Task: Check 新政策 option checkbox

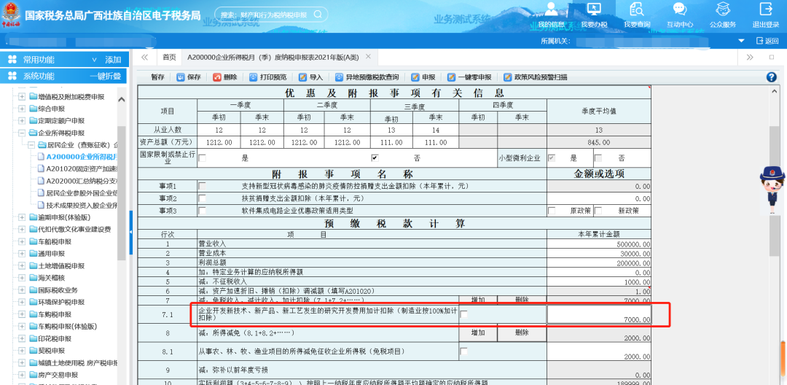Action: pos(598,211)
